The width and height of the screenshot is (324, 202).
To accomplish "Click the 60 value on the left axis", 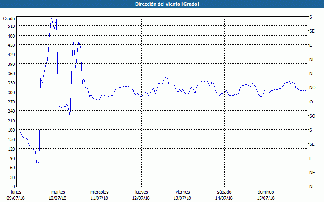I will pos(13,168).
